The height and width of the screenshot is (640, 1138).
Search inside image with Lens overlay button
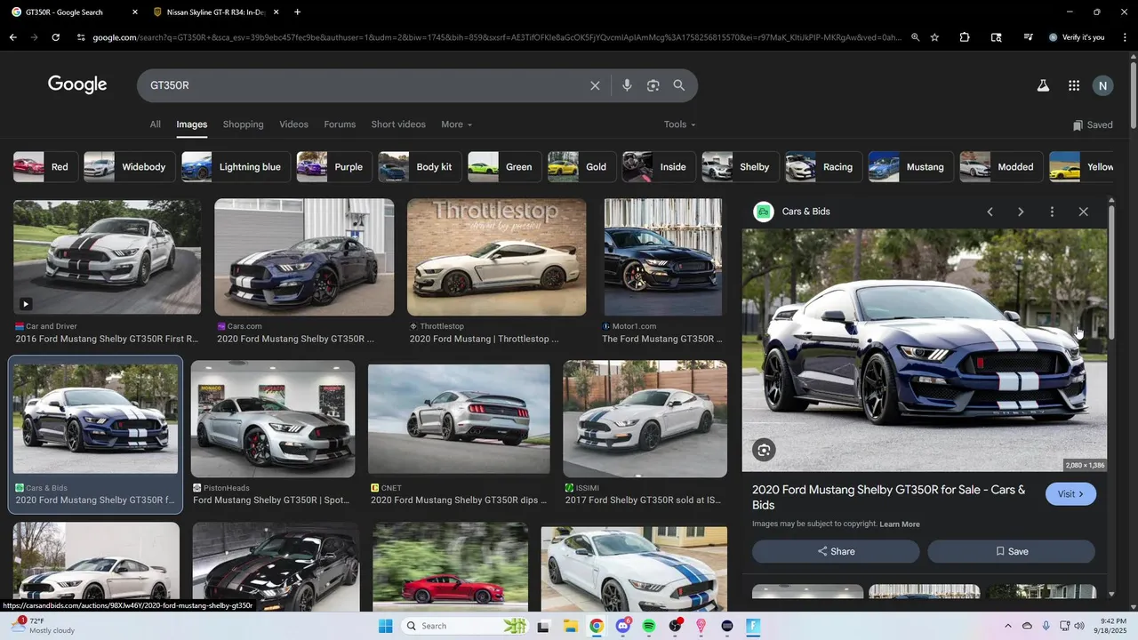(764, 450)
